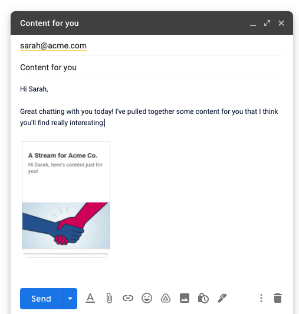Click the 'Hi Sarah,' greeting line
The image size is (299, 314).
pyautogui.click(x=34, y=89)
